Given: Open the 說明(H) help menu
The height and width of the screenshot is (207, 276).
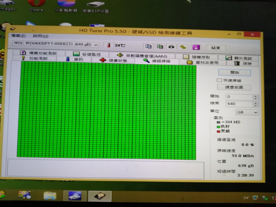Looking at the screenshot, I should coord(40,36).
